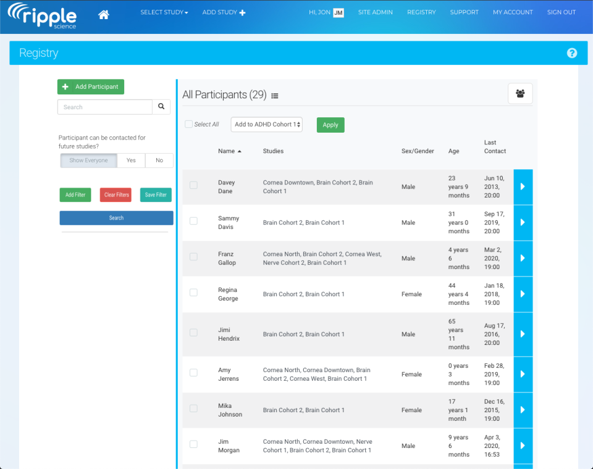Viewport: 593px width, 469px height.
Task: Enable the Select All checkbox
Action: 188,124
